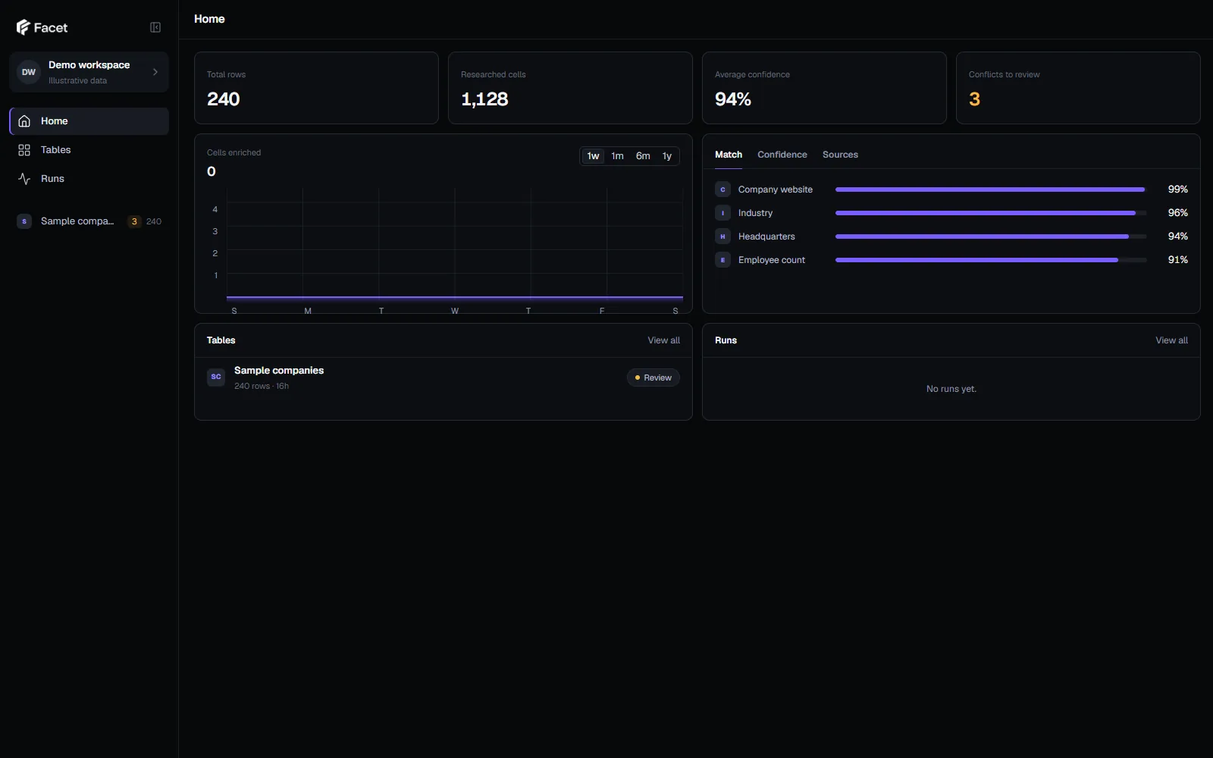Switch to the Match tab

coord(729,155)
